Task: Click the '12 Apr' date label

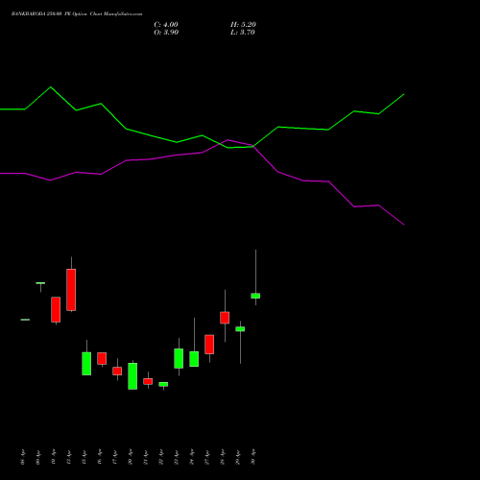Action: tap(68, 457)
